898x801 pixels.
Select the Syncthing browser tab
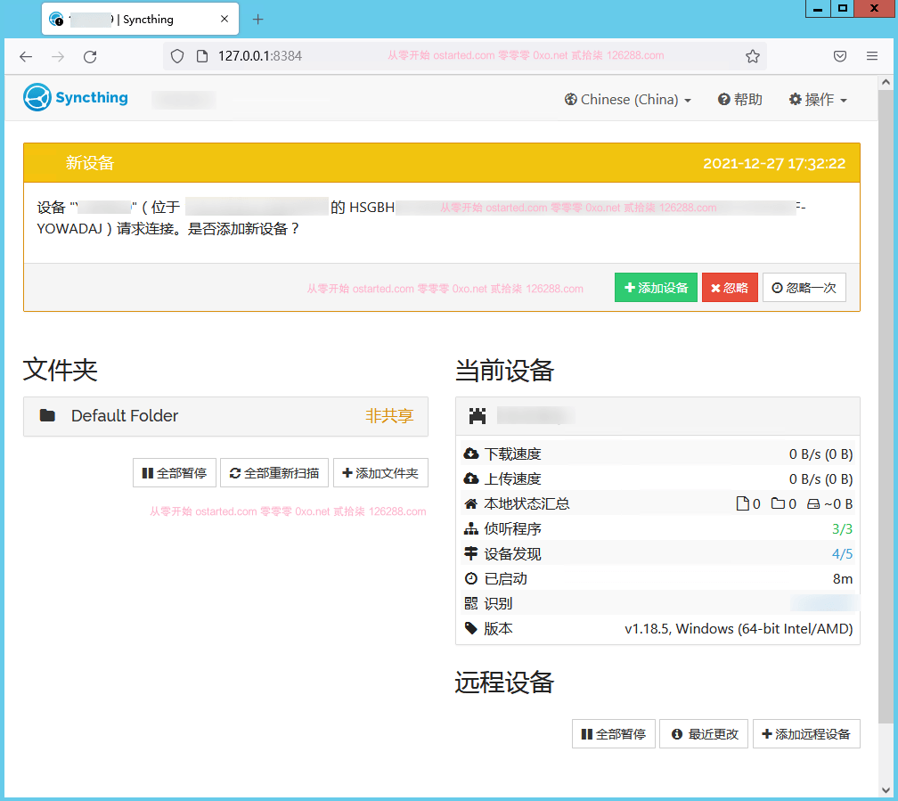[x=141, y=19]
